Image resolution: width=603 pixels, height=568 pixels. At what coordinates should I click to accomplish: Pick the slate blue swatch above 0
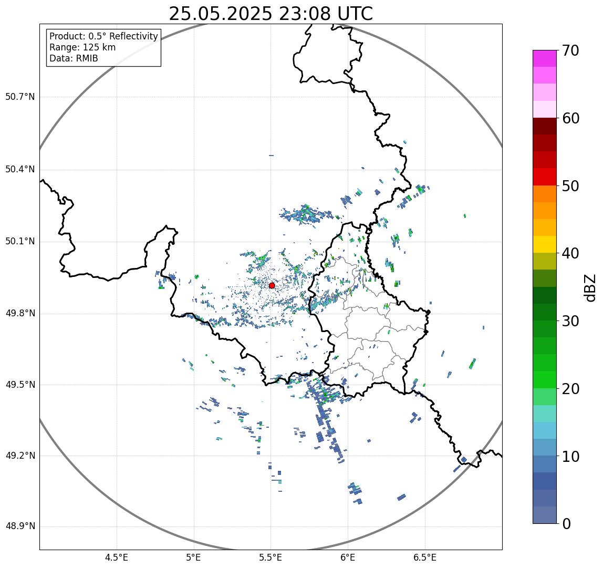click(545, 515)
